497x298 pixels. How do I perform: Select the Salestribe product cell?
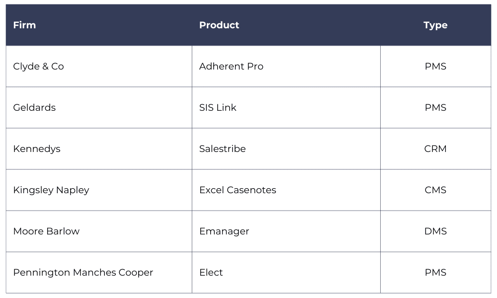tap(286, 149)
